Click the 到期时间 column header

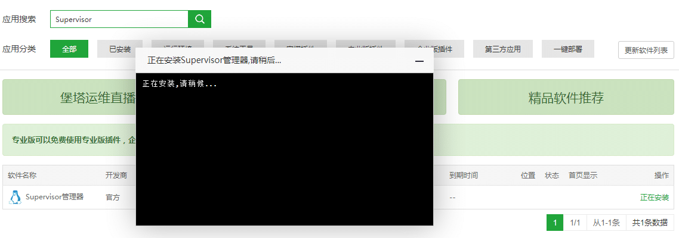tap(464, 176)
